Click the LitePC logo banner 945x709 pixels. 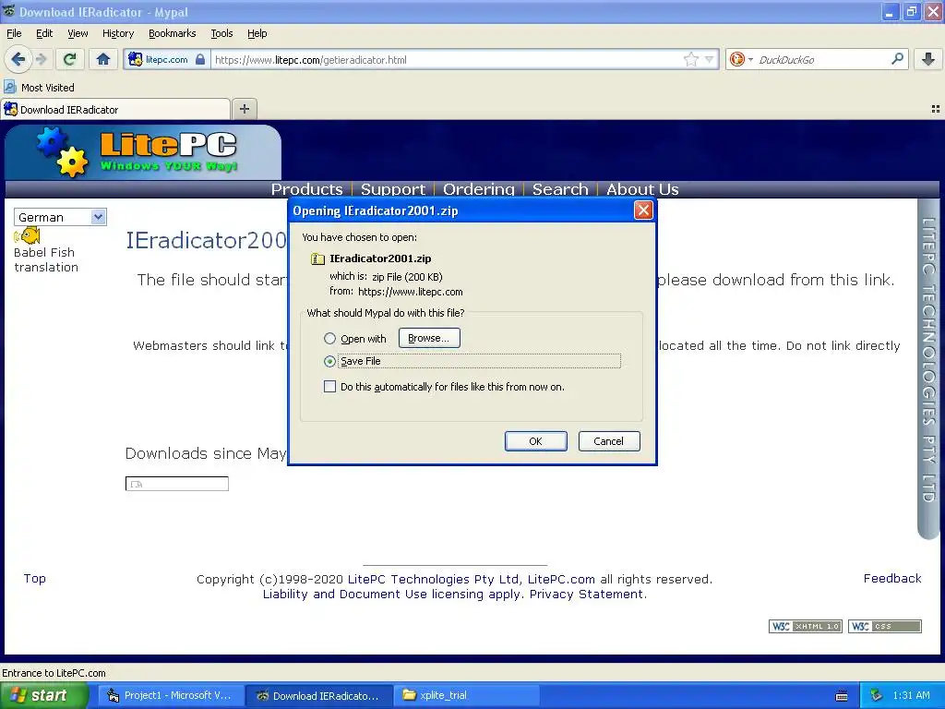pos(143,152)
